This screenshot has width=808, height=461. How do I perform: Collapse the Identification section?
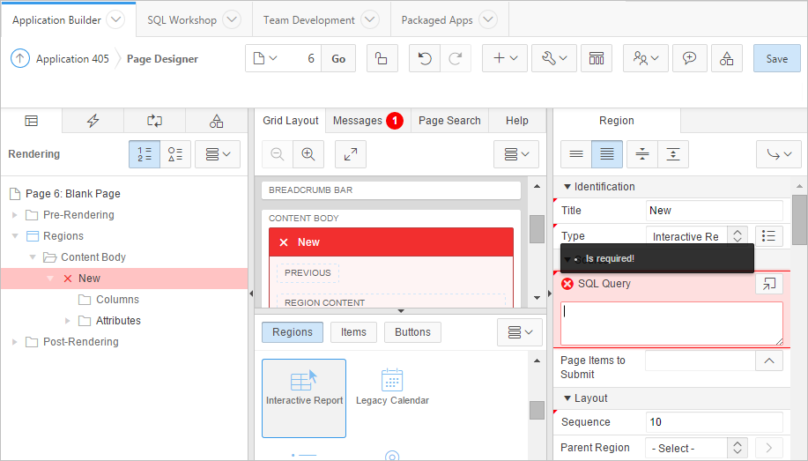click(567, 187)
